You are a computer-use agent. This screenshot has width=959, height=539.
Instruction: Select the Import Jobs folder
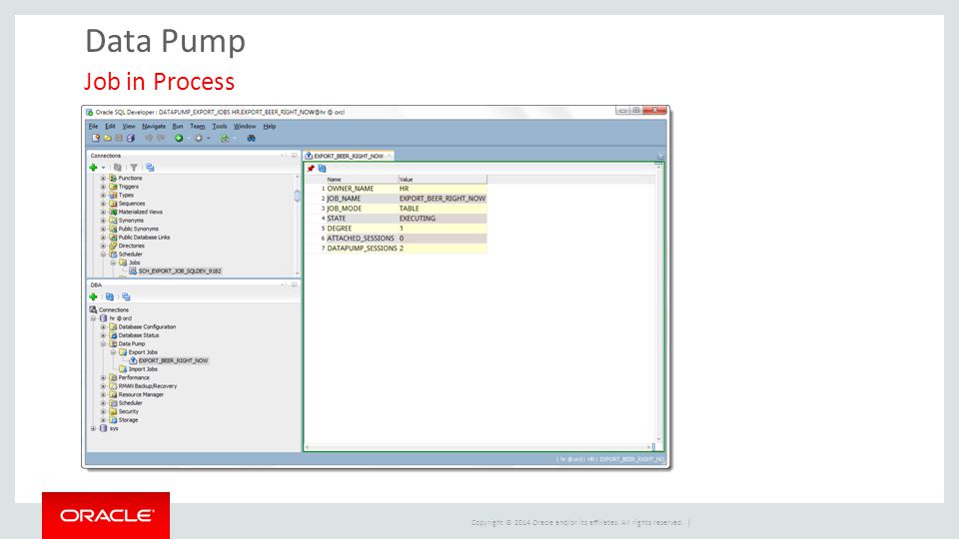(143, 369)
